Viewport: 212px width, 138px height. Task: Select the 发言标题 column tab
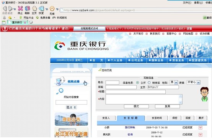pyautogui.click(x=130, y=118)
